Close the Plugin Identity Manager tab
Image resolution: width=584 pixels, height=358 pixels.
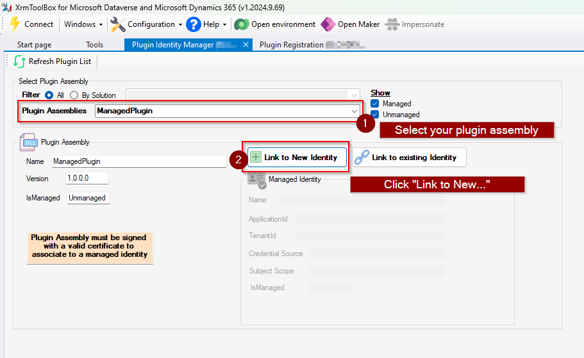pyautogui.click(x=246, y=45)
